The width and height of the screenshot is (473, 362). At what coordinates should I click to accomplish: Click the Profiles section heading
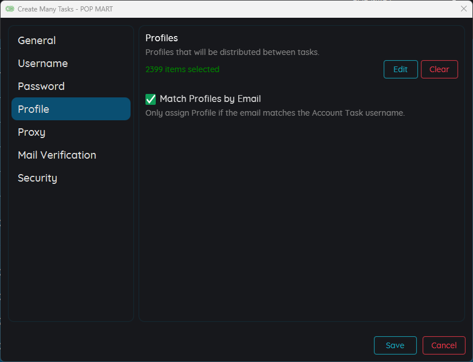point(161,38)
